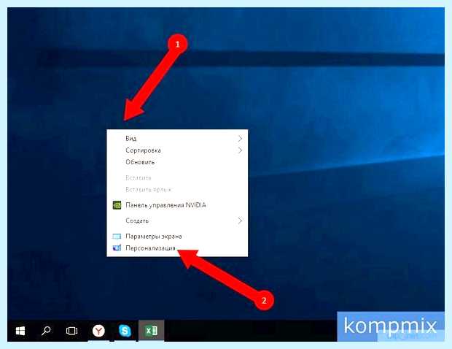Expand the Сортировка submenu arrow

pyautogui.click(x=240, y=150)
